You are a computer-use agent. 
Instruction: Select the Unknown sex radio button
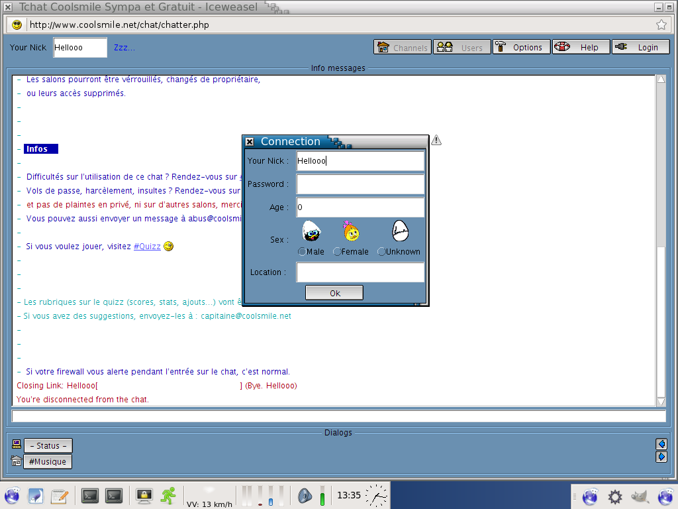(x=381, y=251)
